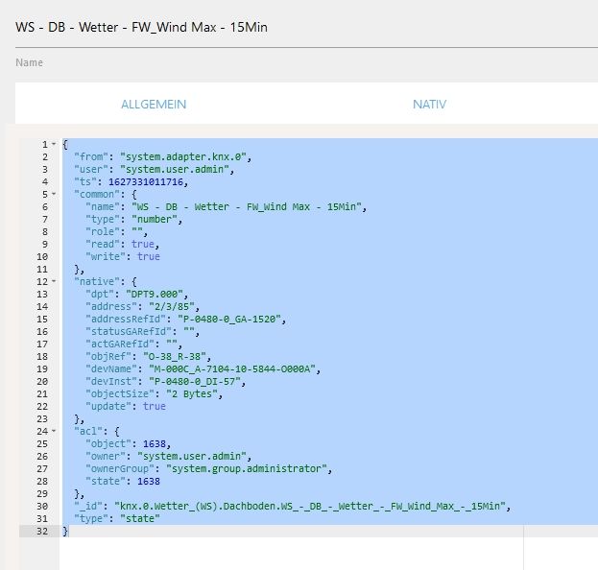This screenshot has width=598, height=570.
Task: Collapse the "acl" block fold arrow
Action: tap(54, 431)
